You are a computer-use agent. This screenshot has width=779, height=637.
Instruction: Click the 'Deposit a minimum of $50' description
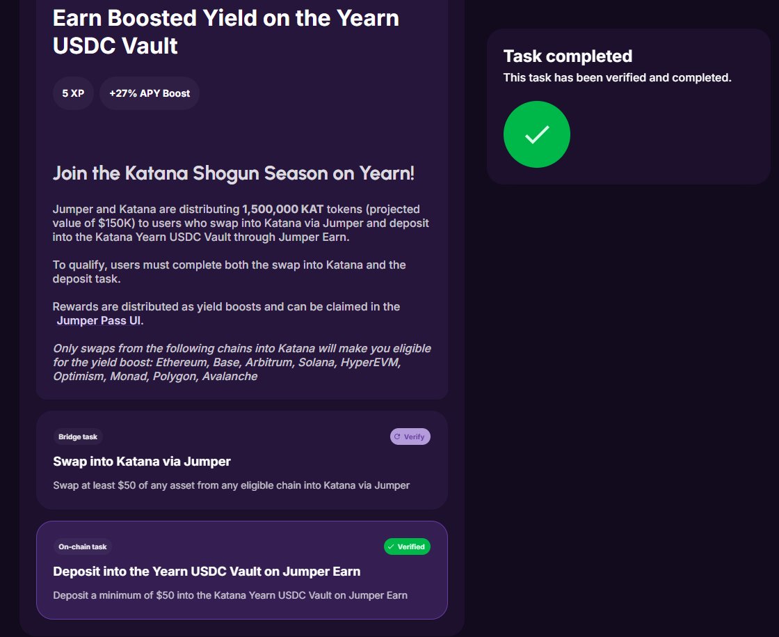(230, 595)
